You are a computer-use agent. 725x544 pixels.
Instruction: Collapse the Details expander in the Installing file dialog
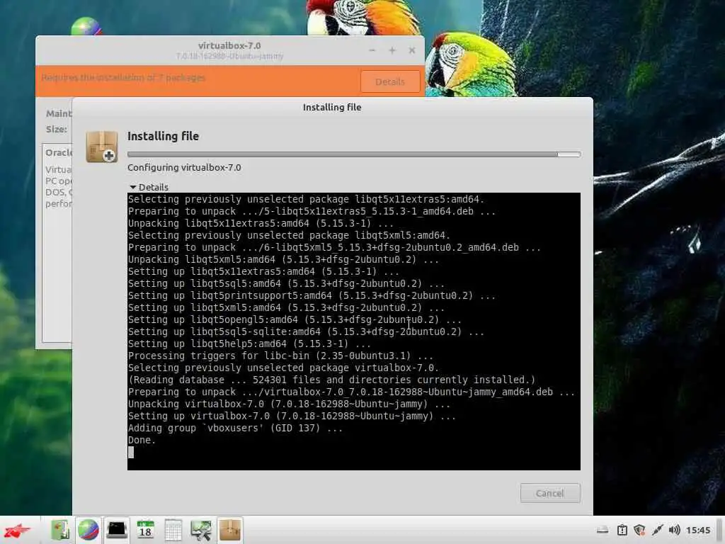point(149,187)
